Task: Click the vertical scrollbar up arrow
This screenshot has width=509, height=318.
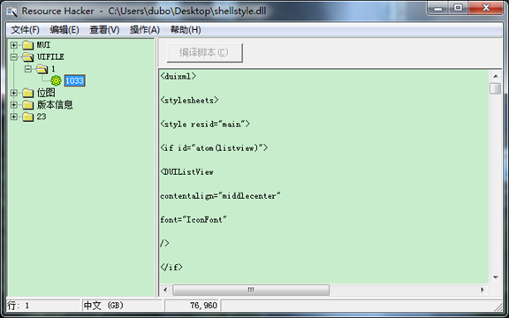Action: (496, 76)
